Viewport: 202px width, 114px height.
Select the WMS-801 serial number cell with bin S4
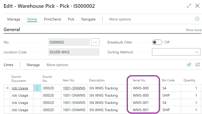coord(141,103)
